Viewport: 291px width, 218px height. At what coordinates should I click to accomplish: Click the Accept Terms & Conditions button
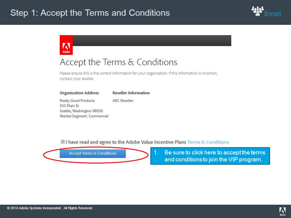pos(93,154)
